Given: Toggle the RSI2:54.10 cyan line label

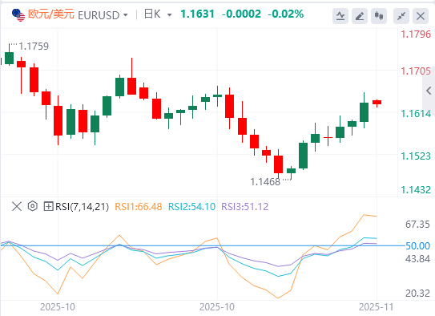Looking at the screenshot, I should pos(191,207).
